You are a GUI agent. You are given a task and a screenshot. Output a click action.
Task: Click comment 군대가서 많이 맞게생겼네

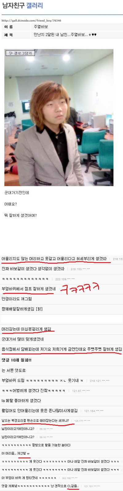(x=23, y=339)
